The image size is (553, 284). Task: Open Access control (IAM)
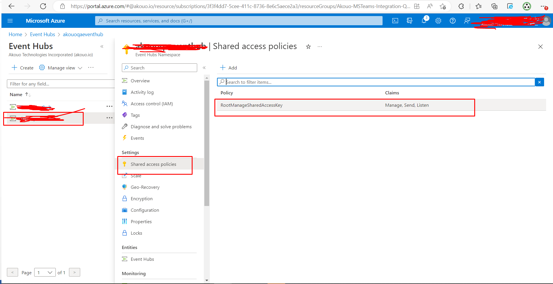point(151,104)
